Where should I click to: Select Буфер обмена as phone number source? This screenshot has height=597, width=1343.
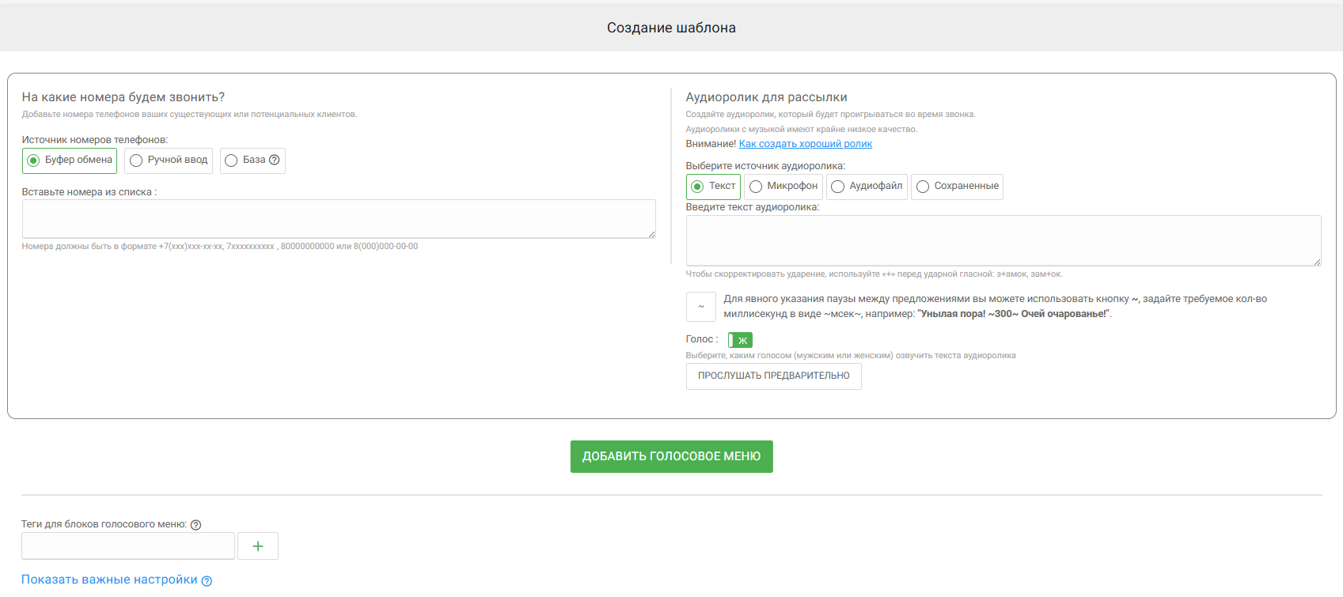point(70,161)
